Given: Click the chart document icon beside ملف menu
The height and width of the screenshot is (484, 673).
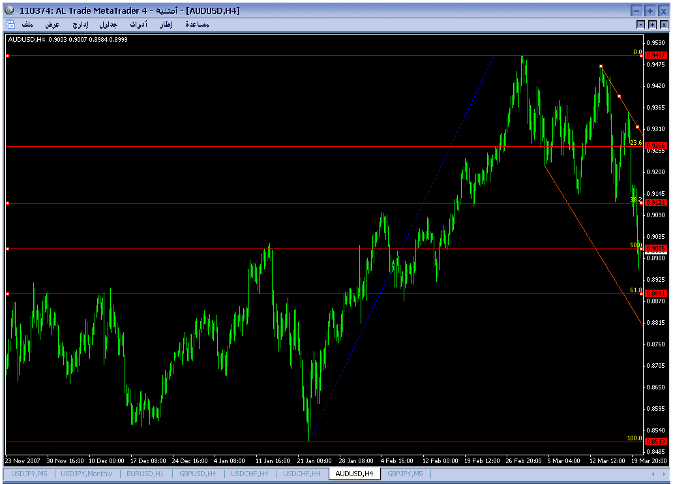Looking at the screenshot, I should point(10,25).
